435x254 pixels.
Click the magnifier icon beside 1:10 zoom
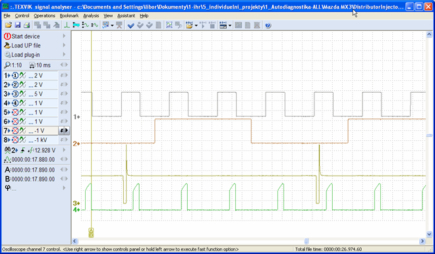pos(7,65)
